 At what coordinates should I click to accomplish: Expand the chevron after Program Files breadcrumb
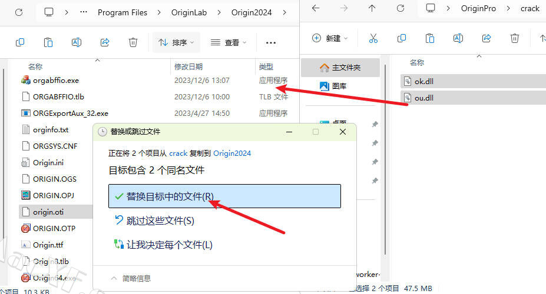pos(159,12)
